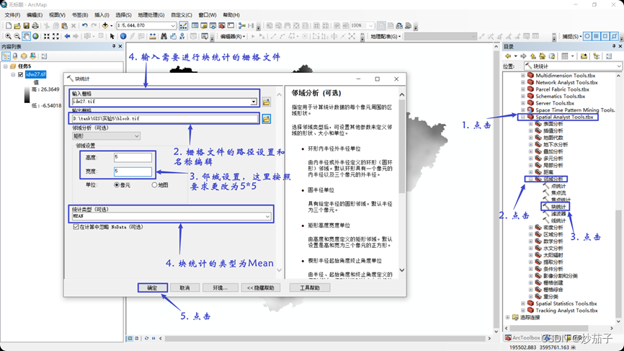Screen dimensions: 624x351
Task: Open a map document with the folder icon
Action: tap(17, 26)
